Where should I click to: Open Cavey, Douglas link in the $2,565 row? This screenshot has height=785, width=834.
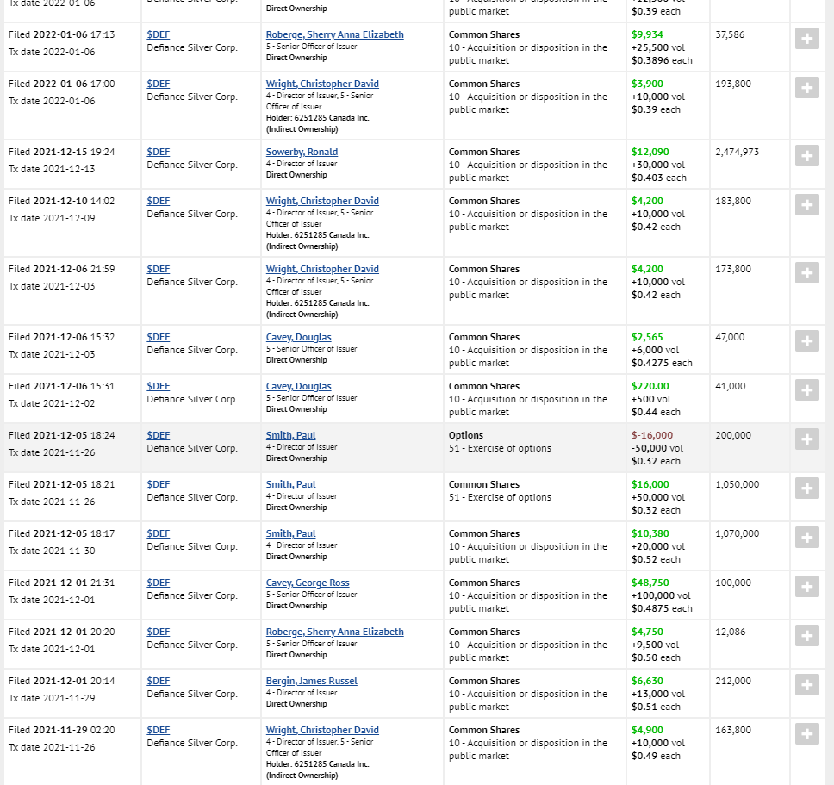coord(298,337)
